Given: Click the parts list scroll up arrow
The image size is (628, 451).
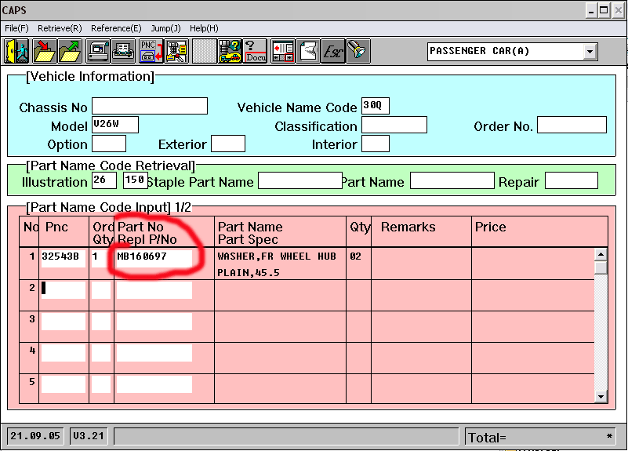Looking at the screenshot, I should [601, 254].
